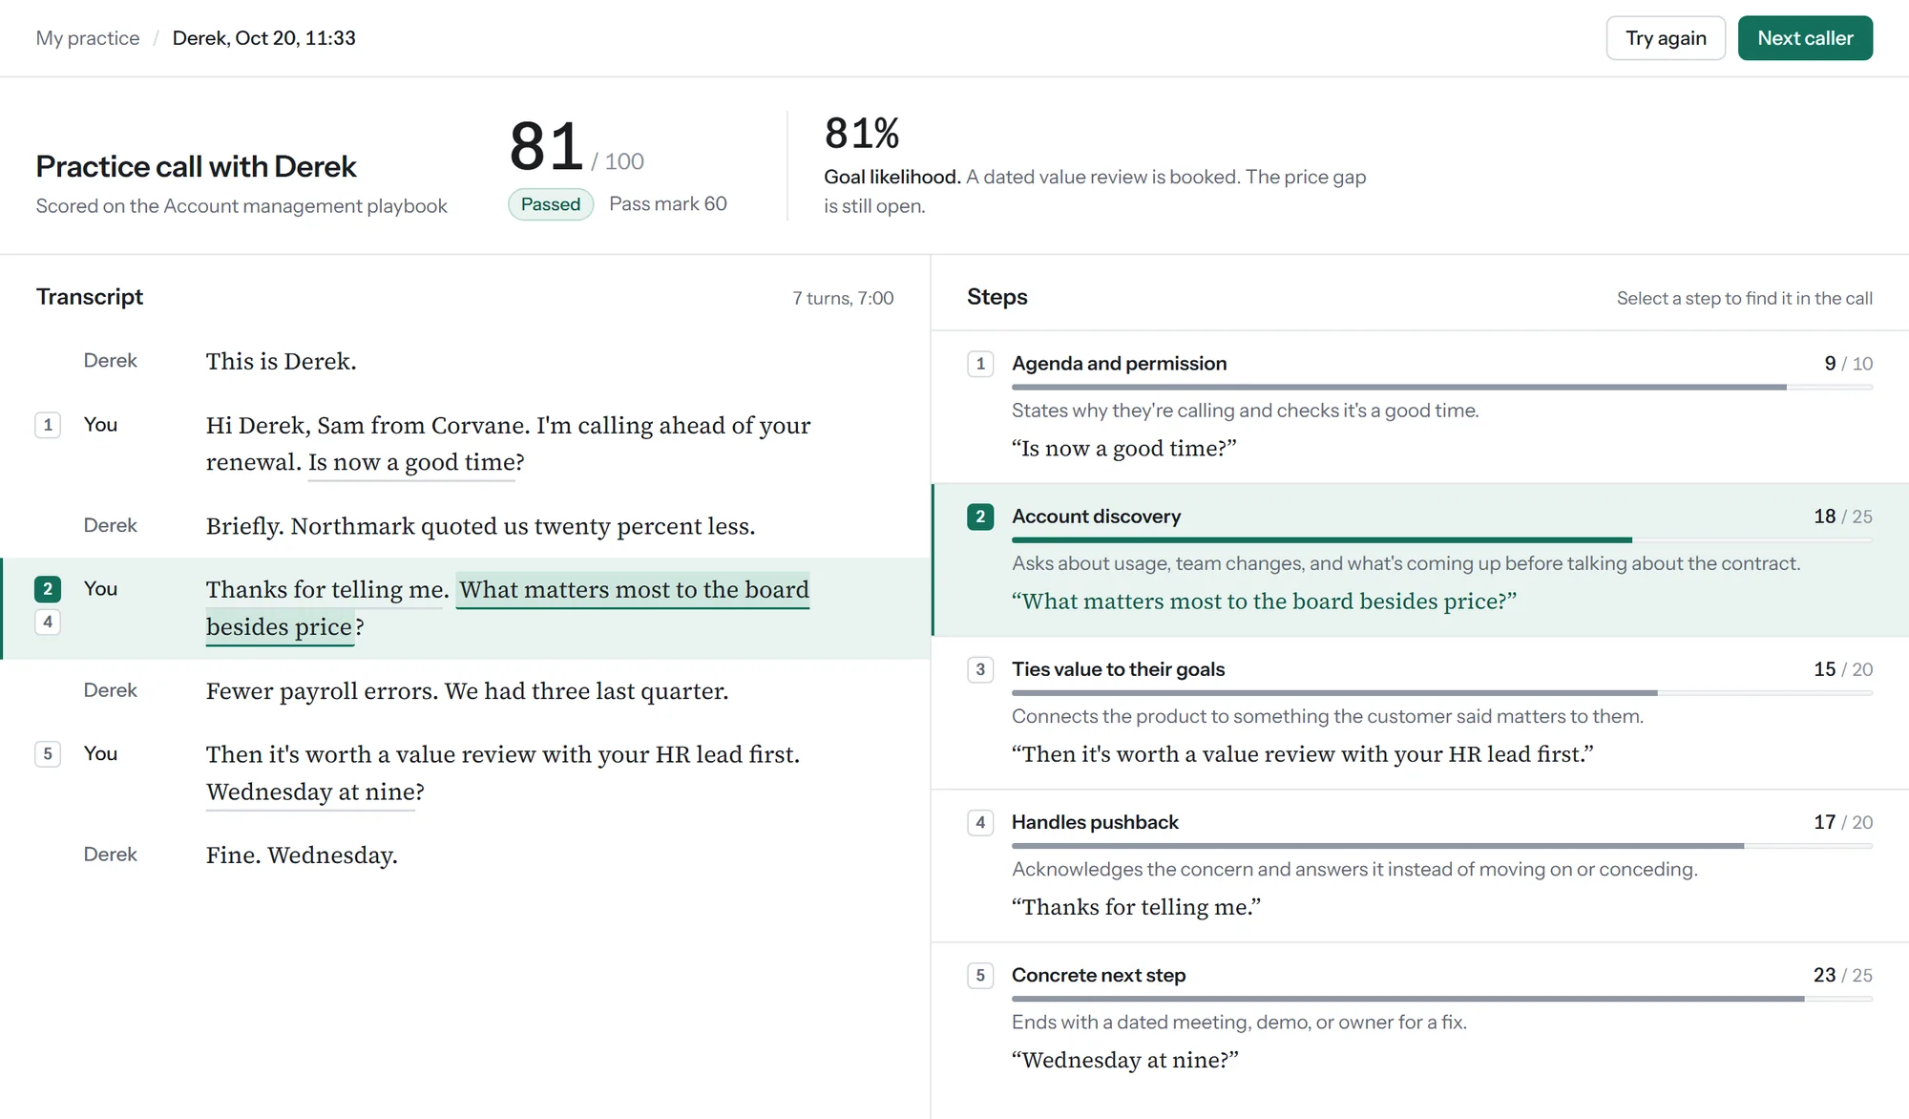The width and height of the screenshot is (1909, 1119).
Task: Click the 81% goal likelihood value
Action: 862,134
